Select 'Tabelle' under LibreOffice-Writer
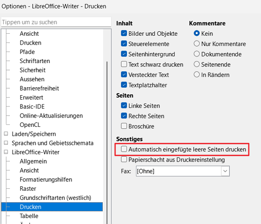This screenshot has width=261, height=224. tap(29, 216)
